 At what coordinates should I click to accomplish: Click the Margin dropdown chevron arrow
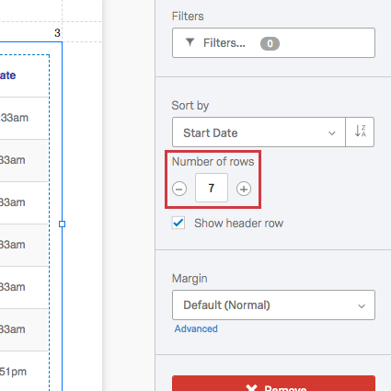point(362,306)
